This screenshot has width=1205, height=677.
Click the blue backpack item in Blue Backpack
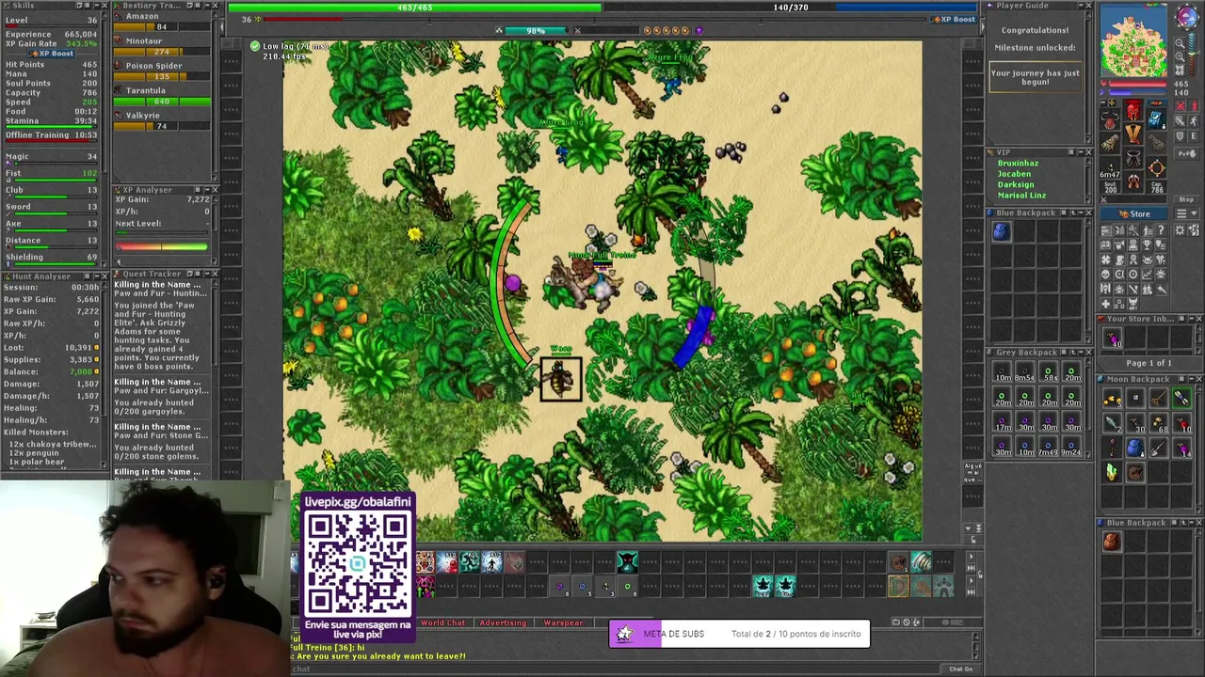1001,231
